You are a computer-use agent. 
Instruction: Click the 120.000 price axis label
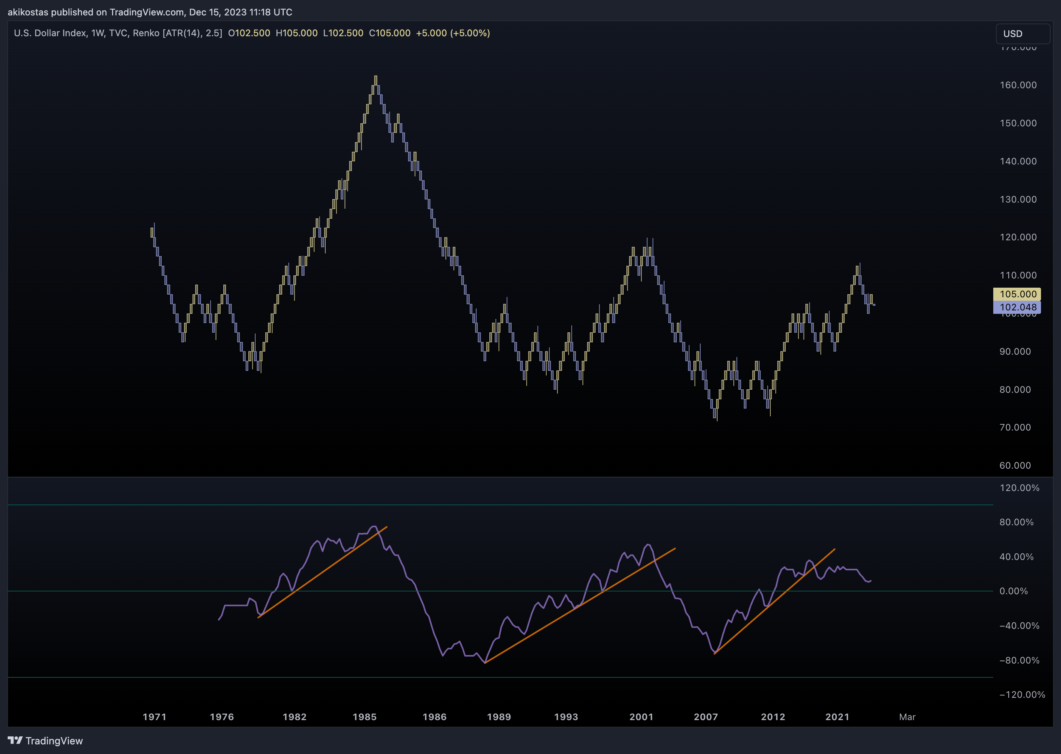pos(1018,237)
